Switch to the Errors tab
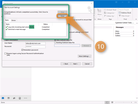Viewport: 138px width, 104px height. point(14,20)
